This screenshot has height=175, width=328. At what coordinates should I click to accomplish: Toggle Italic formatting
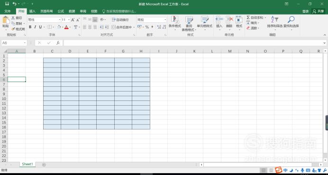(35, 27)
